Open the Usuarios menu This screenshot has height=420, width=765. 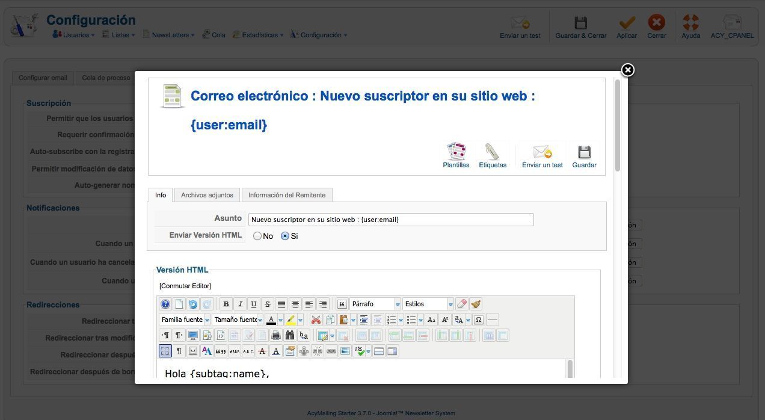[x=74, y=35]
